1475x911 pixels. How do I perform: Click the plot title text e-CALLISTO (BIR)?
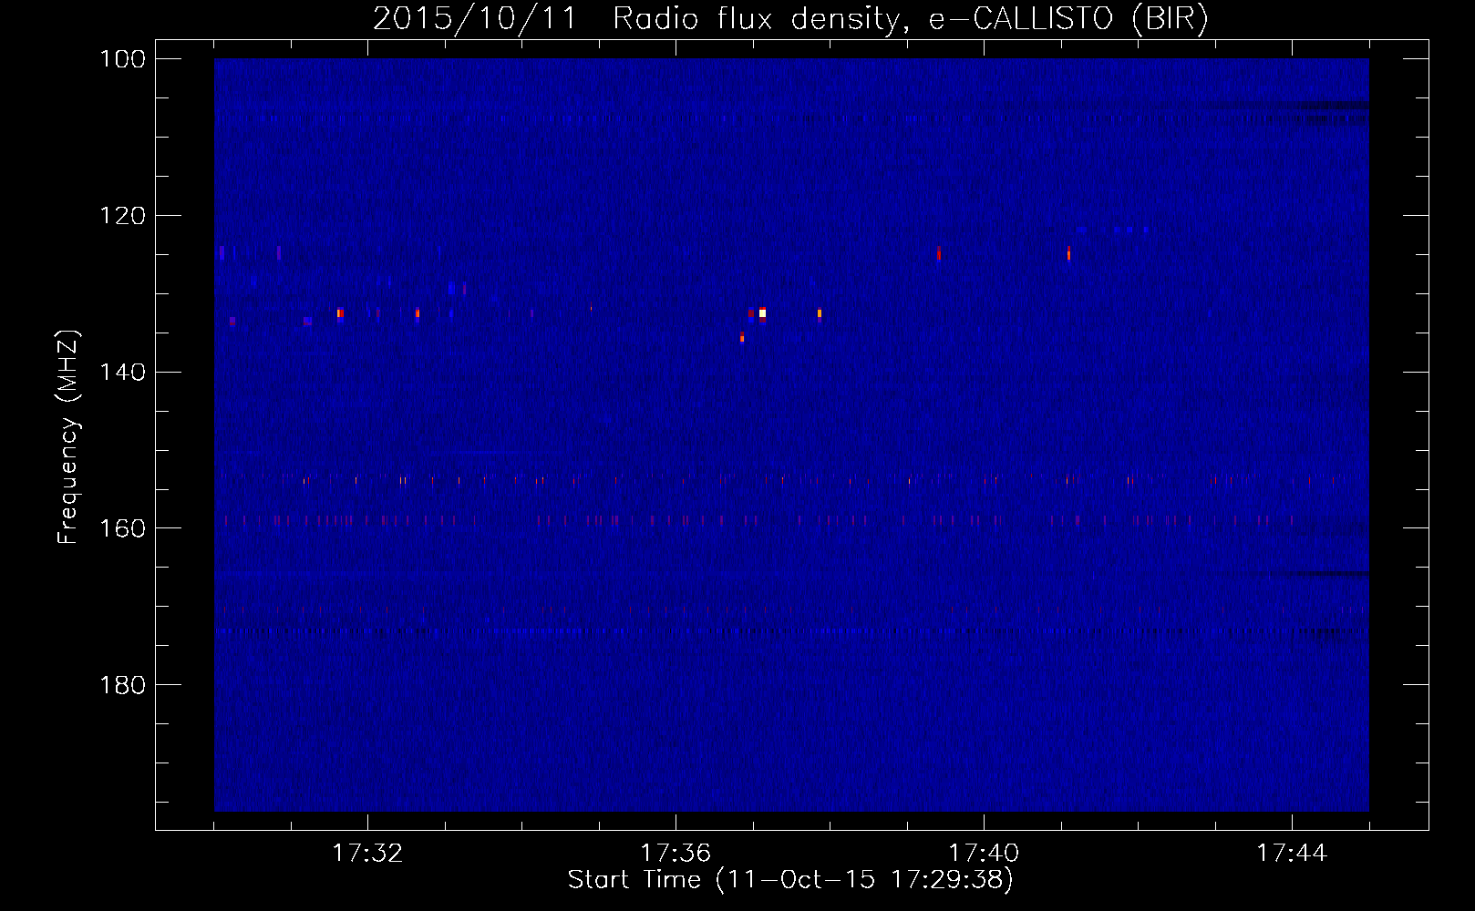pos(1068,19)
